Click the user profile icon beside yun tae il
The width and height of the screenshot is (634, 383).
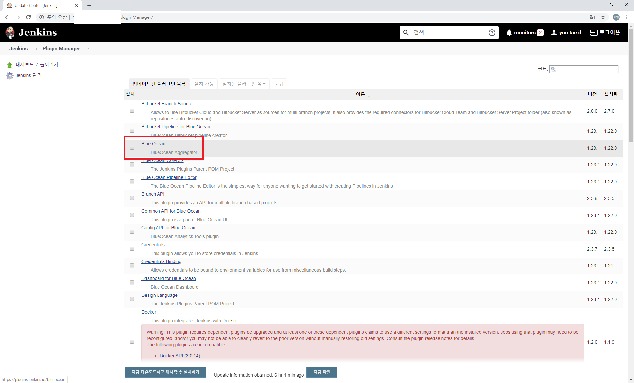pyautogui.click(x=554, y=33)
